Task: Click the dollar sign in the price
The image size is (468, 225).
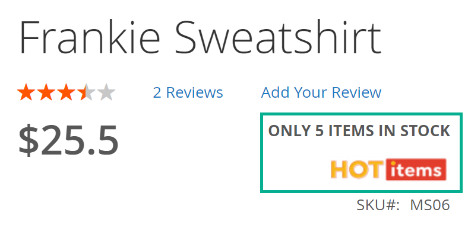Action: [29, 140]
